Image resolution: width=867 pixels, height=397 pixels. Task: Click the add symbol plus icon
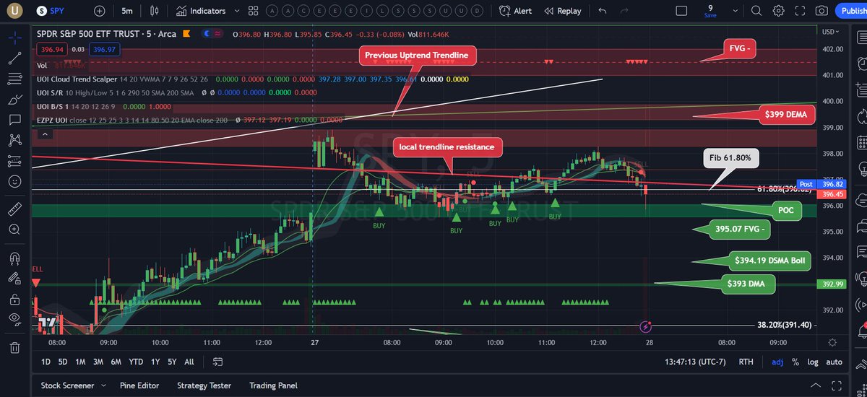(x=99, y=11)
